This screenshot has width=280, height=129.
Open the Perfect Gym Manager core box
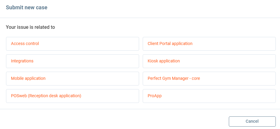(x=209, y=79)
